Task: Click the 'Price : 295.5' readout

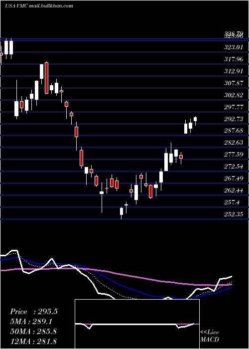Action: (34, 312)
